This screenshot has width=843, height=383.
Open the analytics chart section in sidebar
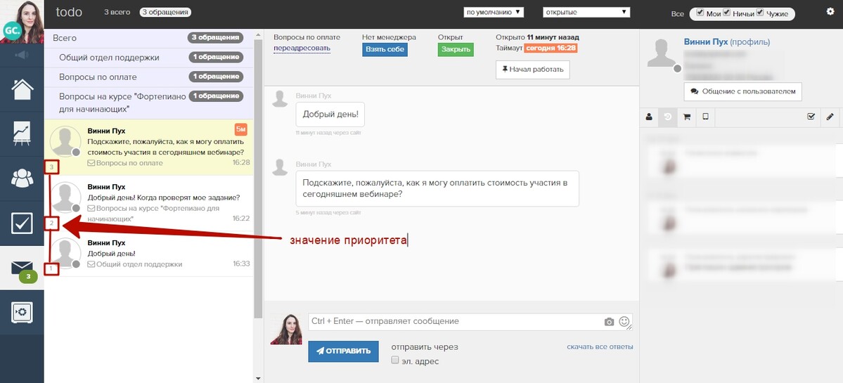(x=22, y=134)
